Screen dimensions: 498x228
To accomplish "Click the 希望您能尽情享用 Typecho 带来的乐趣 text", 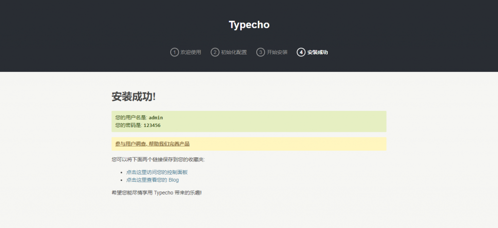I will (x=157, y=193).
